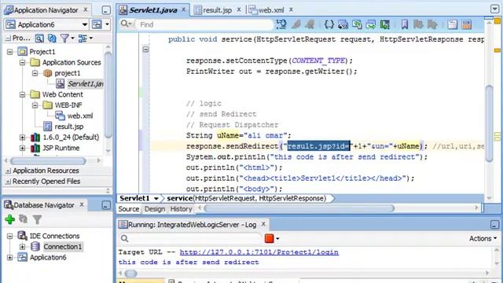Click the first pencil icon in toolbar
503x283 pixels.
click(x=296, y=24)
